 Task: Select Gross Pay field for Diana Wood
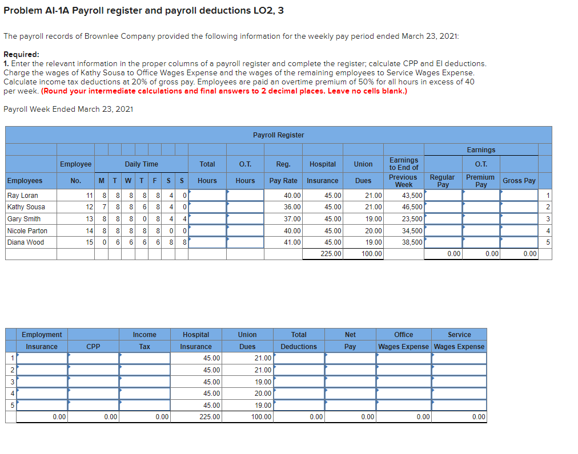pyautogui.click(x=519, y=242)
